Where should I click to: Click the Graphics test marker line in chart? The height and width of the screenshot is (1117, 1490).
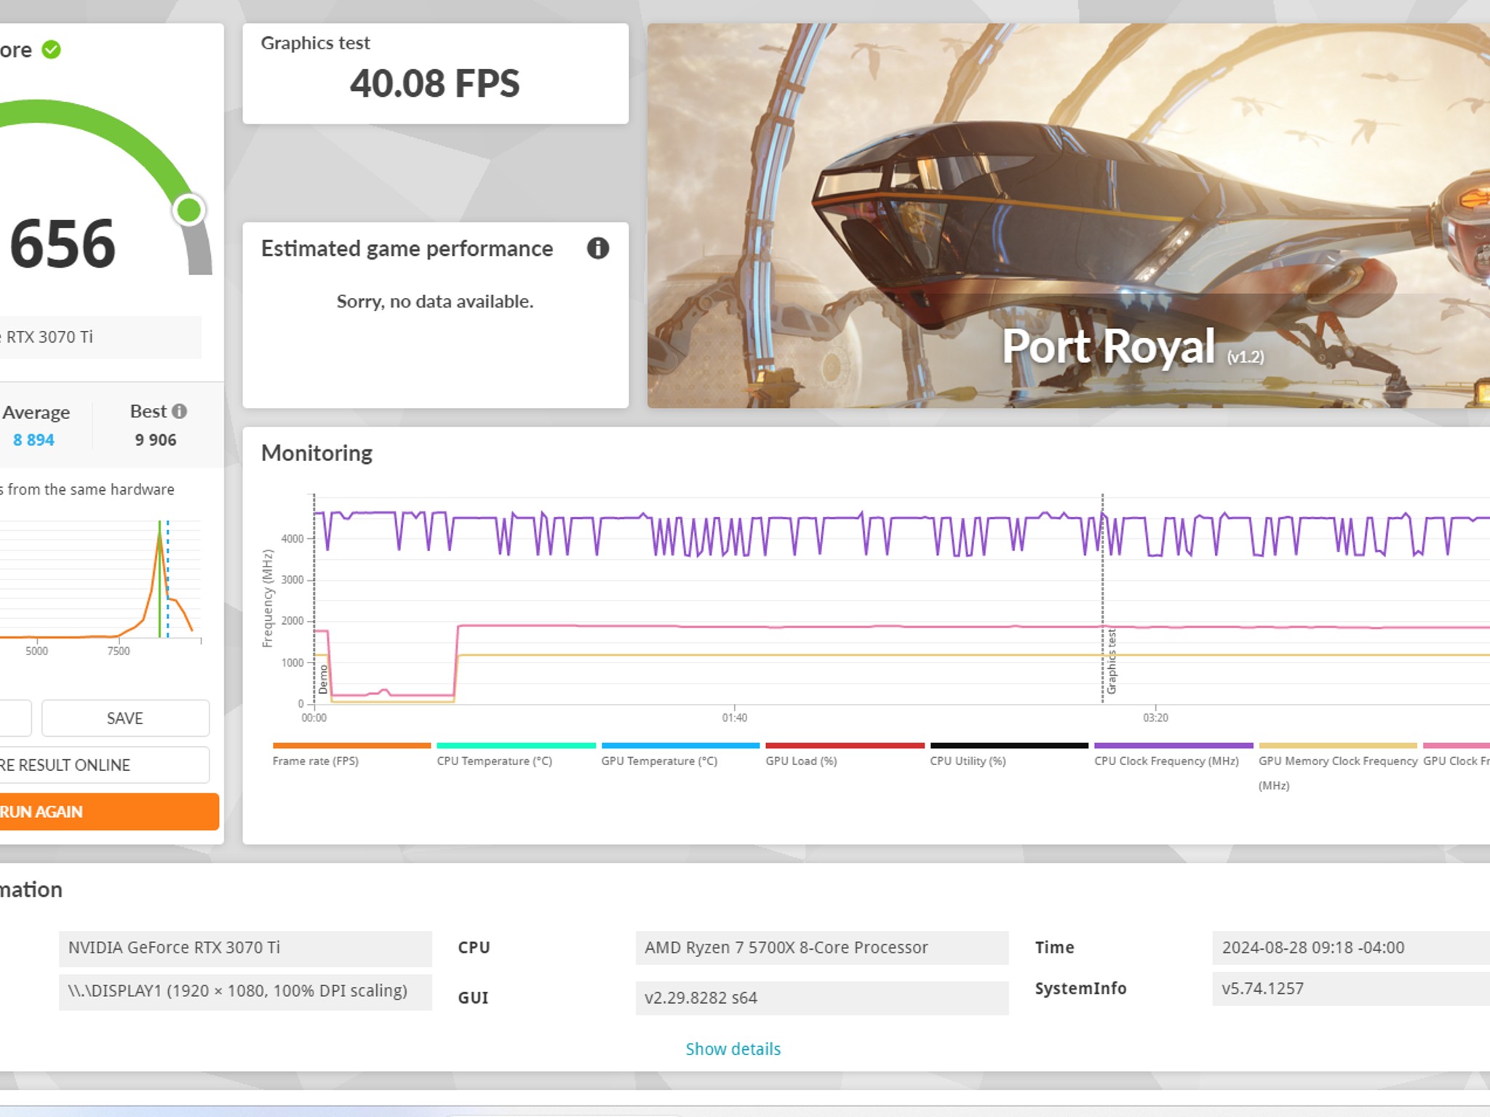pos(1103,598)
